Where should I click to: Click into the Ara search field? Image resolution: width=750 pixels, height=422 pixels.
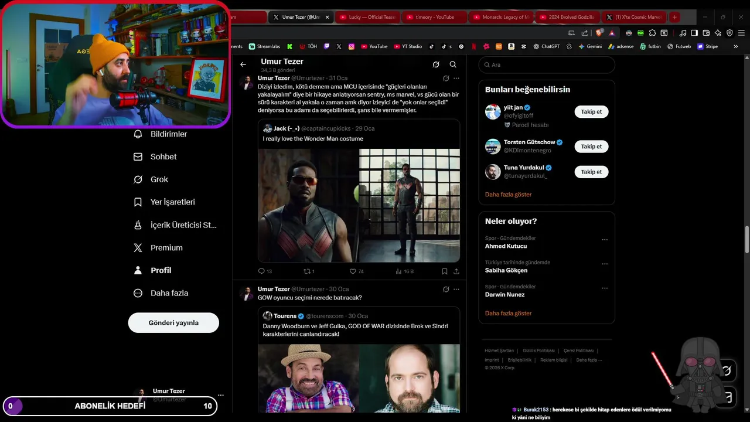pos(547,65)
